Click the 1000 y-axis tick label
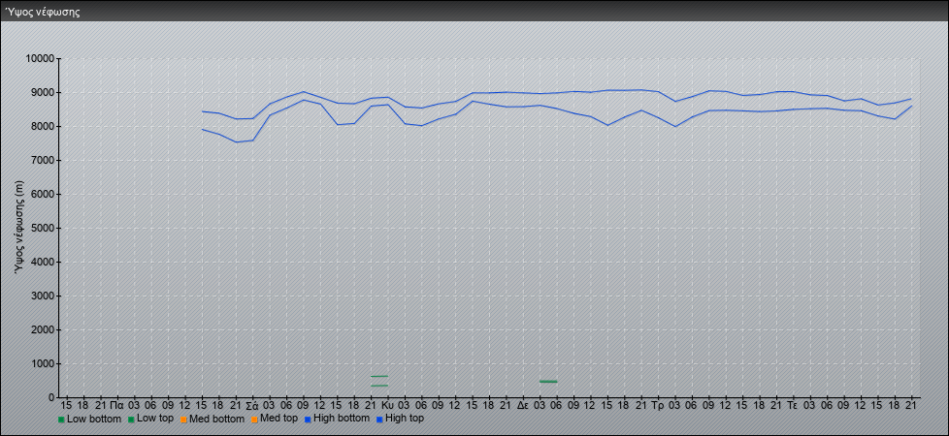949x436 pixels. (x=43, y=363)
